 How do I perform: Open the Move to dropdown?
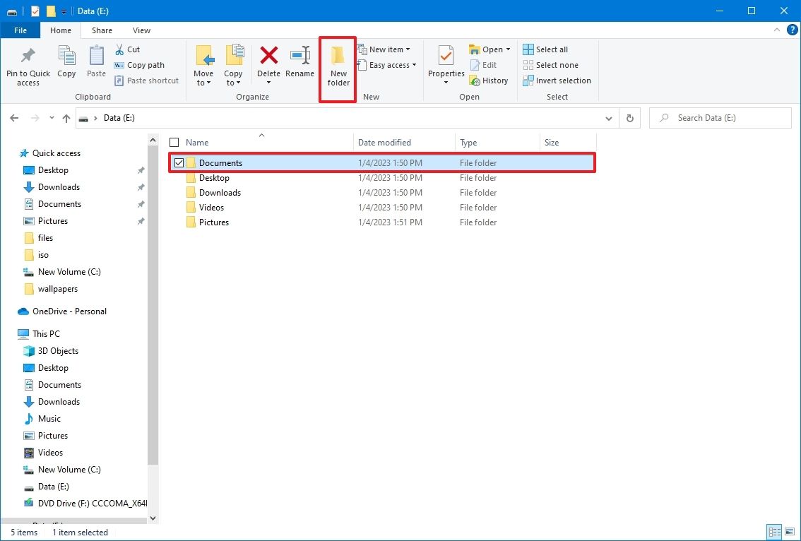[204, 67]
